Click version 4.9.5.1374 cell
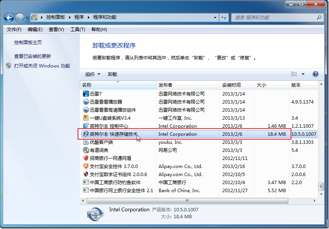 tap(303, 102)
